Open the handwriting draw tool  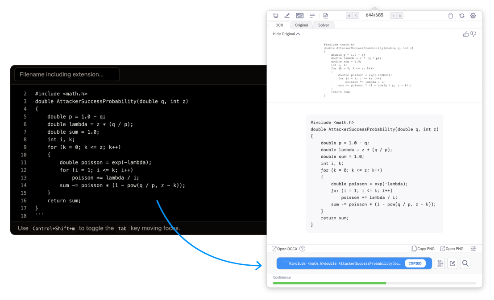pos(287,16)
